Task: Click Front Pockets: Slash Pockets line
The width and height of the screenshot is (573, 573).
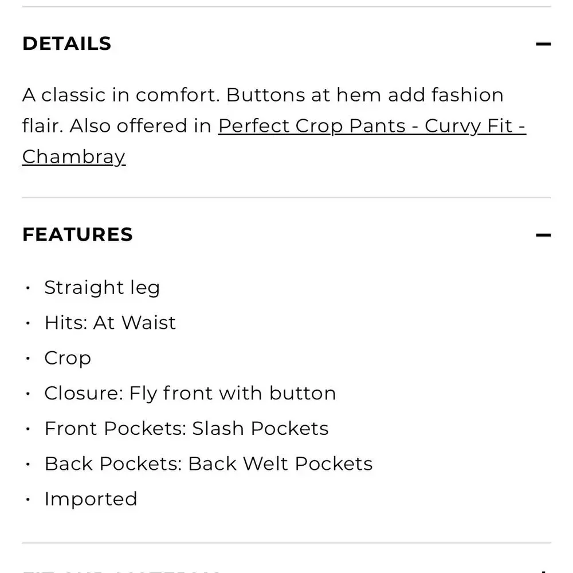Action: pyautogui.click(x=186, y=429)
